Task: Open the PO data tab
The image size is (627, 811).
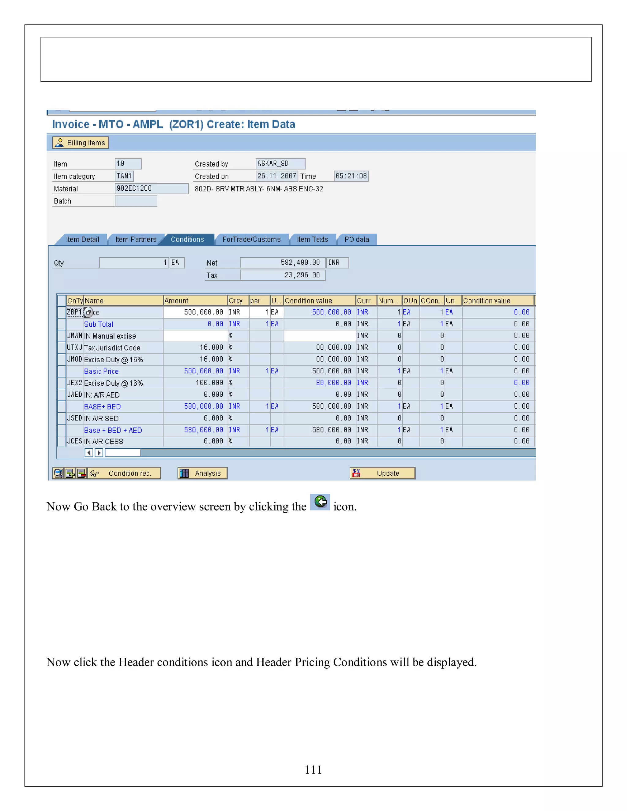Action: pyautogui.click(x=357, y=240)
